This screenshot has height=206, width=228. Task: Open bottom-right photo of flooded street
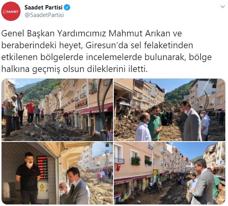tap(170, 173)
